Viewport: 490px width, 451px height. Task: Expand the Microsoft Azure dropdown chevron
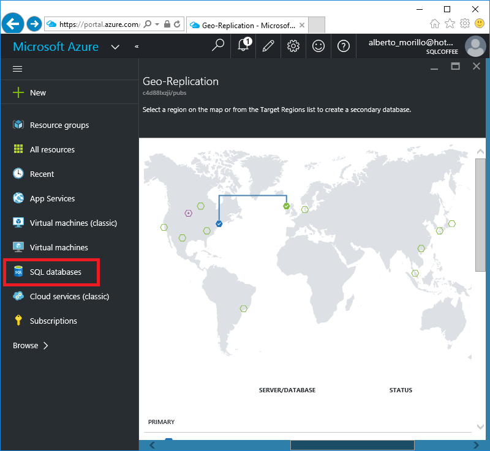click(x=115, y=47)
